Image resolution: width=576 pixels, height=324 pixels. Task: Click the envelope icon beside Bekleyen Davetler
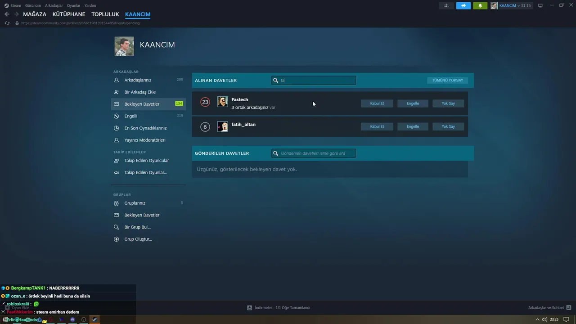coord(117,104)
